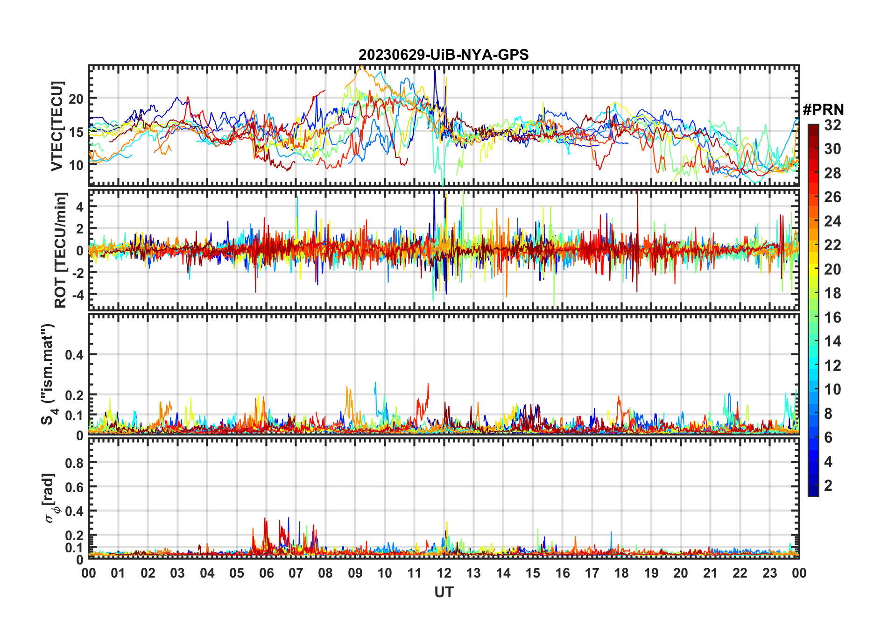
Task: Click colorbar tick label 6
Action: (x=828, y=438)
